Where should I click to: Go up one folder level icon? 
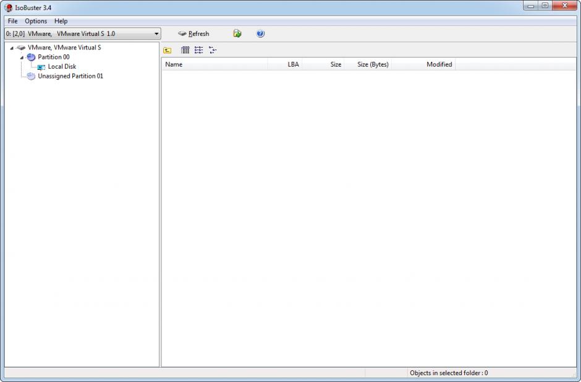168,50
